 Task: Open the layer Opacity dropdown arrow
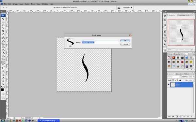(194, 77)
